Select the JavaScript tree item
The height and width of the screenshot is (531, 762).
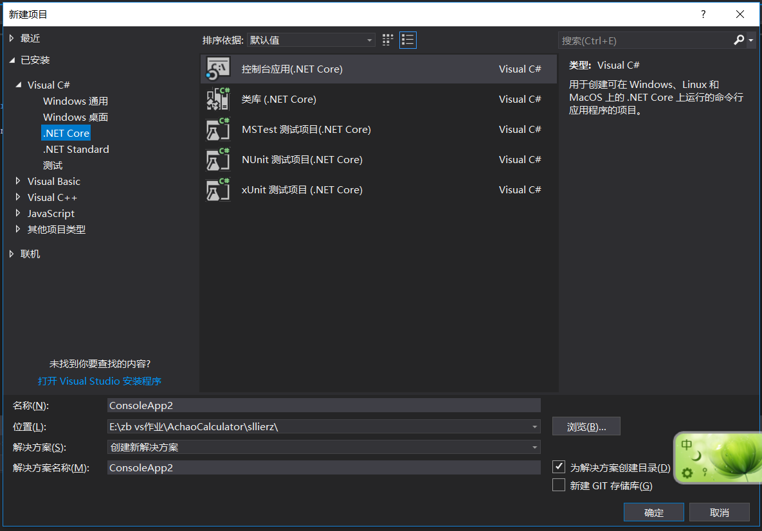pos(51,213)
